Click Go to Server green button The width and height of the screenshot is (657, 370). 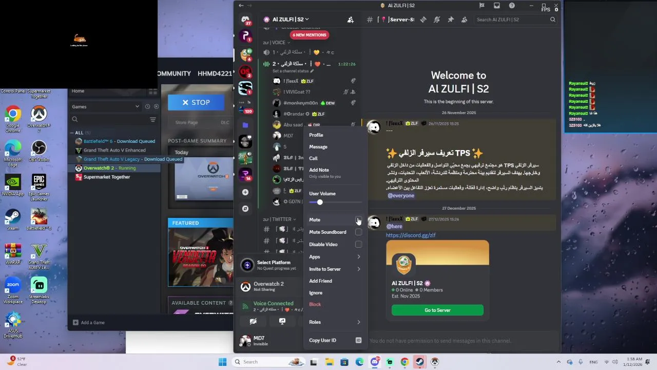point(437,310)
